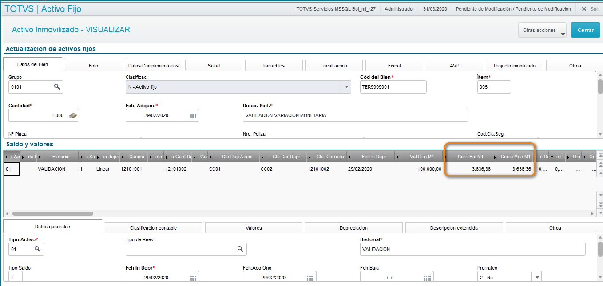Image resolution: width=603 pixels, height=286 pixels.
Task: Click header text Administrador
Action: 400,9
